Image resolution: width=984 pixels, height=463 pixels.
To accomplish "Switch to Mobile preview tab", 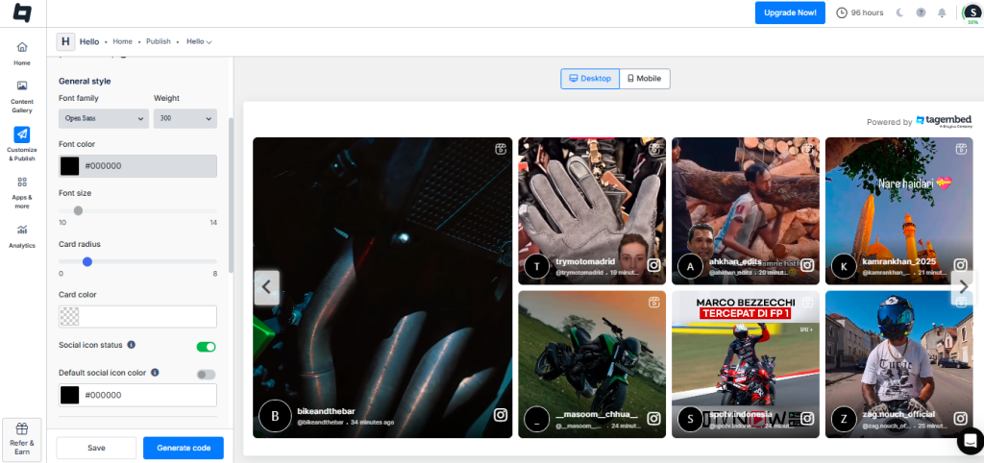I will point(645,79).
